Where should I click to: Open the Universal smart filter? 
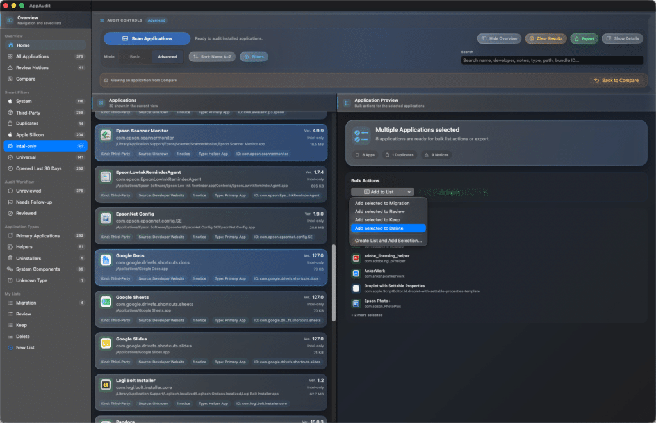[x=45, y=157]
